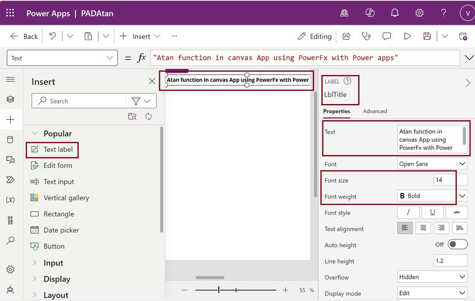Open the Overflow dropdown showing Hidden

tap(433, 277)
